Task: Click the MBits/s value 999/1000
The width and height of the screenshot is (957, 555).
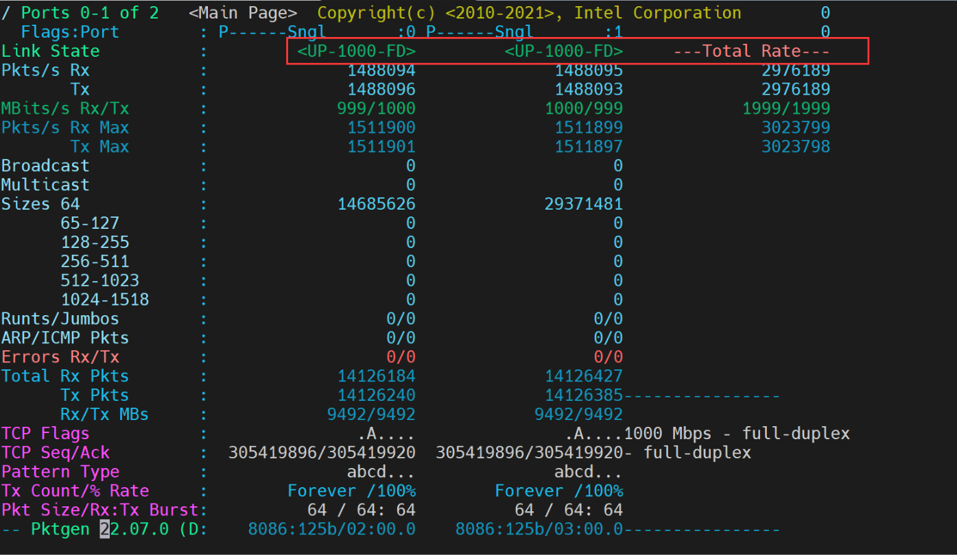Action: pos(376,108)
